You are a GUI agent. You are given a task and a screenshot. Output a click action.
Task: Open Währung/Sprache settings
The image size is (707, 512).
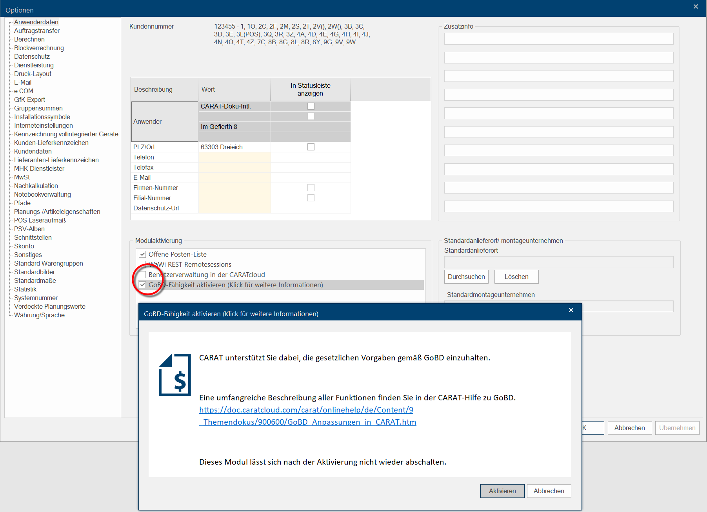[39, 315]
